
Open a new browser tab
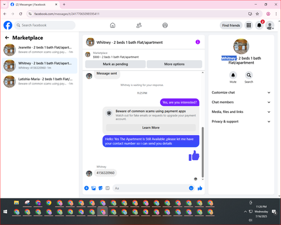(64, 4)
